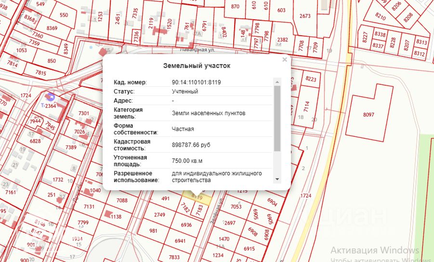Viewport: 434px width, 262px height.
Task: Click cadastral value 898787.66 руб
Action: coord(191,144)
